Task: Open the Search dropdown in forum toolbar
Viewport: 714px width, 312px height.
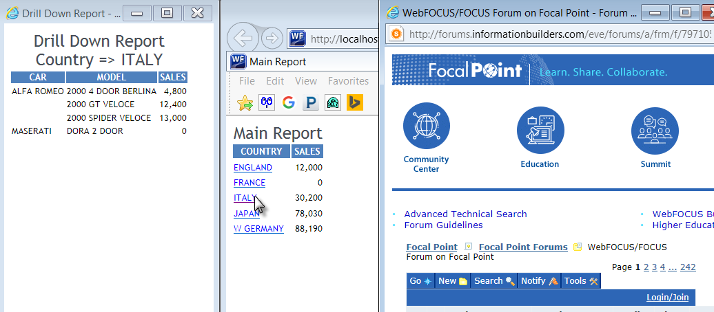Action: [495, 280]
